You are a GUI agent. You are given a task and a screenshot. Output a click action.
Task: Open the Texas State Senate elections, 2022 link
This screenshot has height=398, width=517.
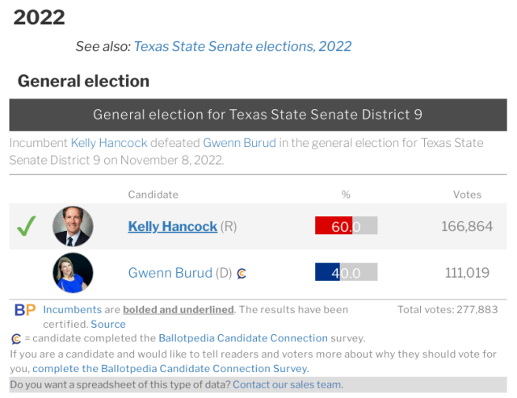[242, 46]
